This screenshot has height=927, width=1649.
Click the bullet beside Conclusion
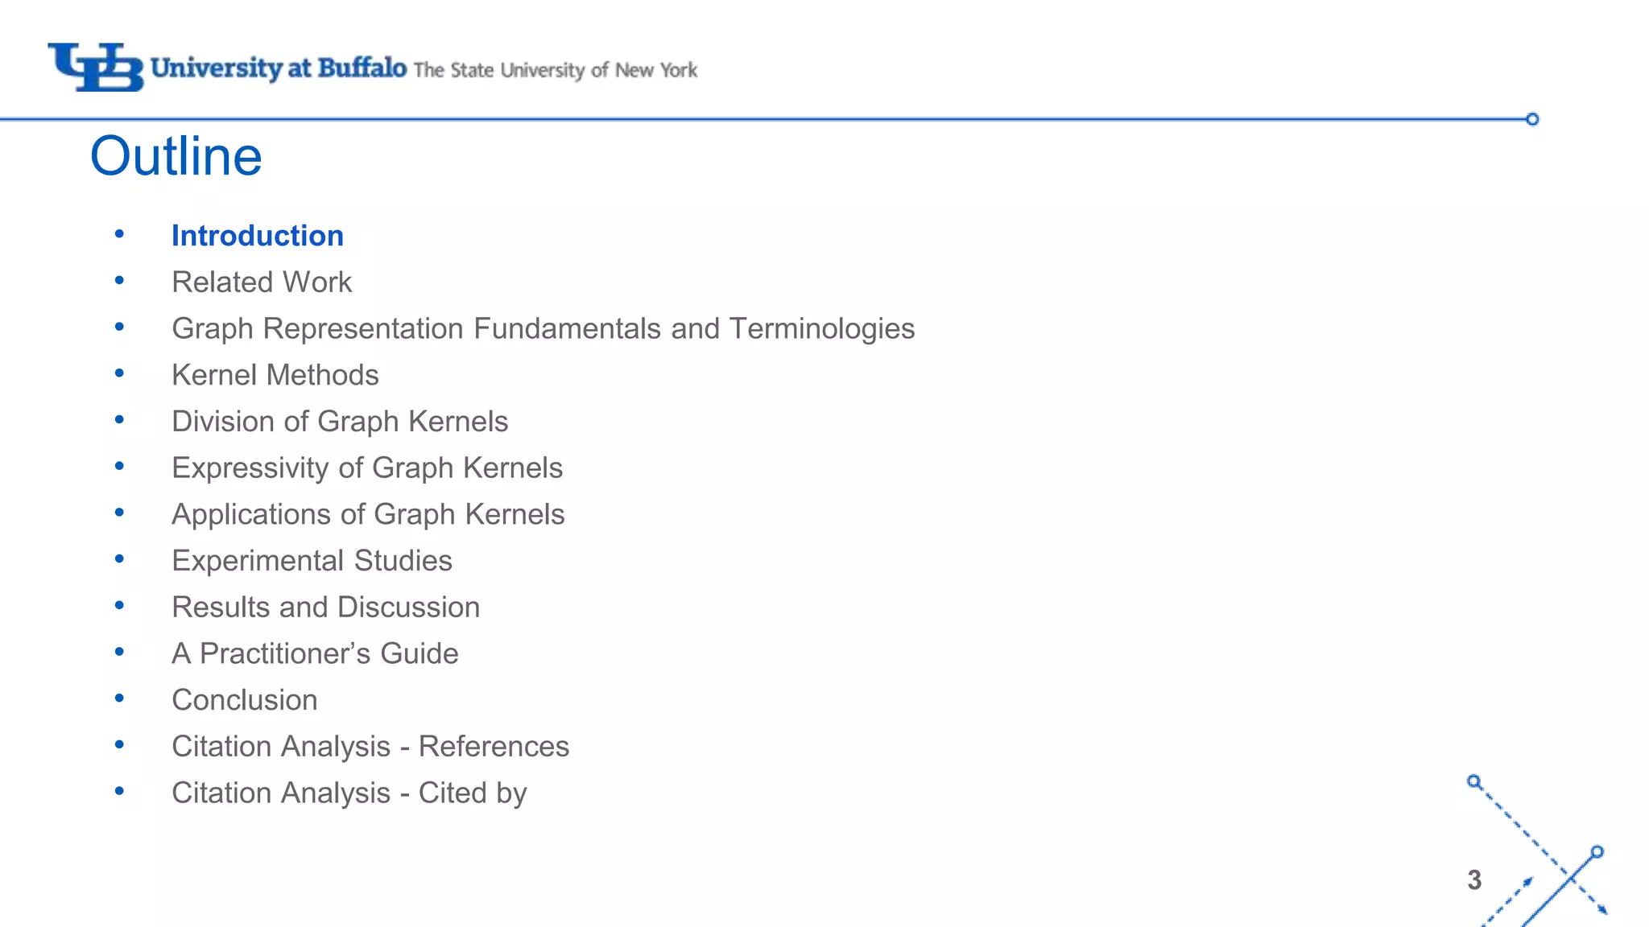(119, 698)
